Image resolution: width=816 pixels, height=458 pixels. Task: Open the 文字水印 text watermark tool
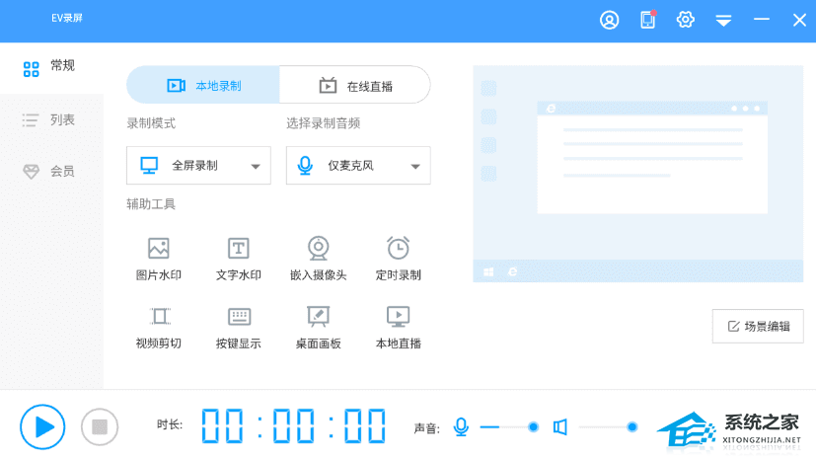click(x=239, y=259)
